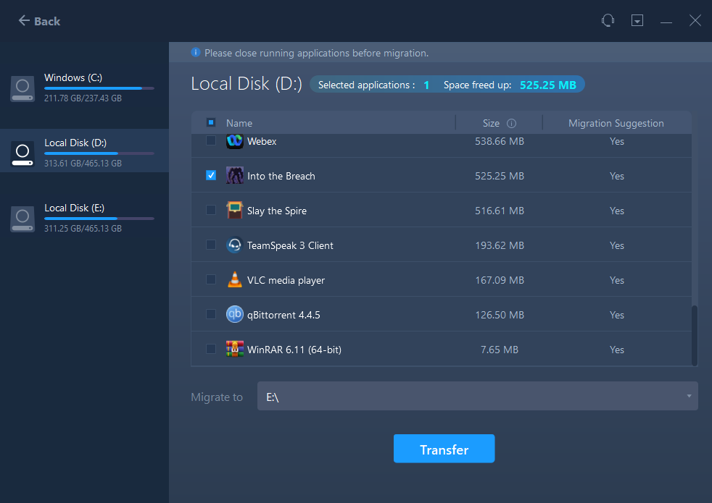Check the VLC media player checkbox
This screenshot has height=503, width=712.
[211, 279]
